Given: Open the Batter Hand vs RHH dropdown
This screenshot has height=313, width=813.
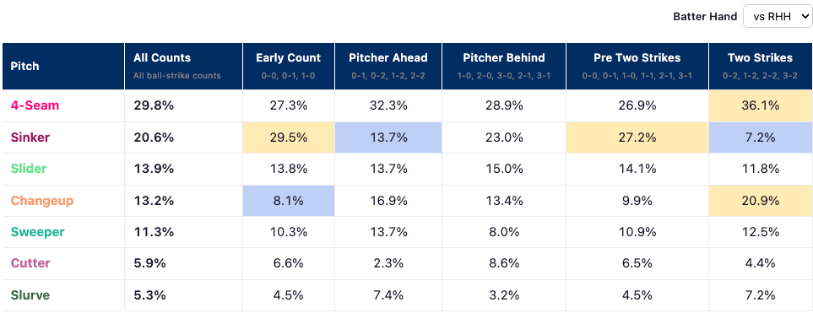Looking at the screenshot, I should click(x=777, y=17).
